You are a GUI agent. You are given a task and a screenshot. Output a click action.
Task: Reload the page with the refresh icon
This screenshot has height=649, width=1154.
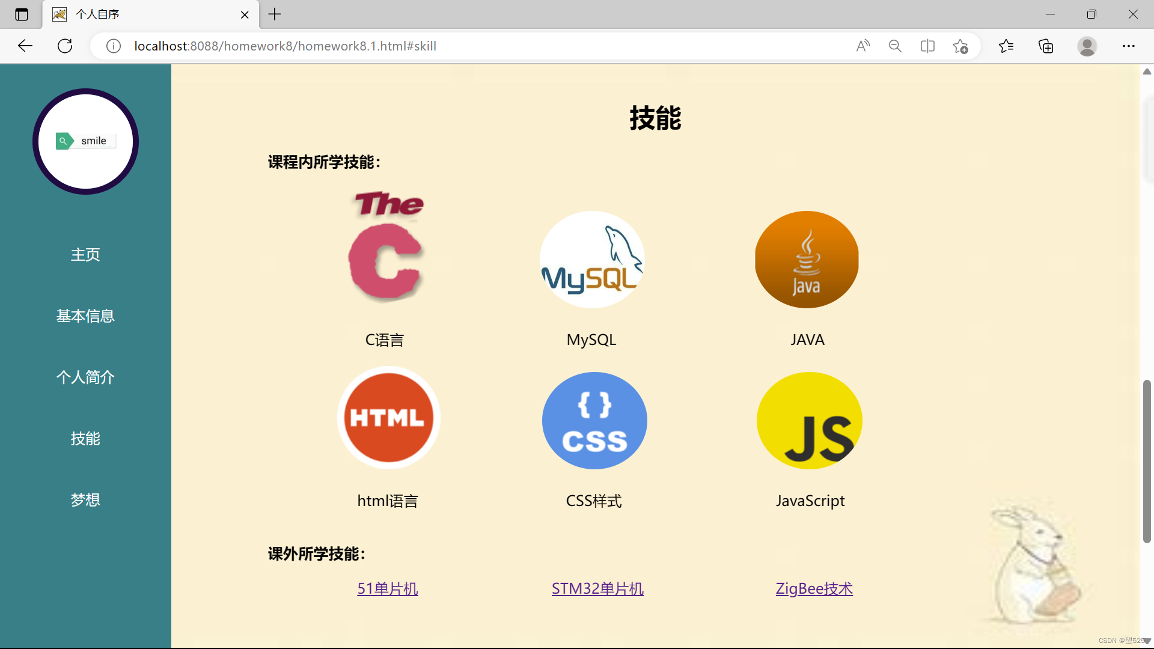65,46
